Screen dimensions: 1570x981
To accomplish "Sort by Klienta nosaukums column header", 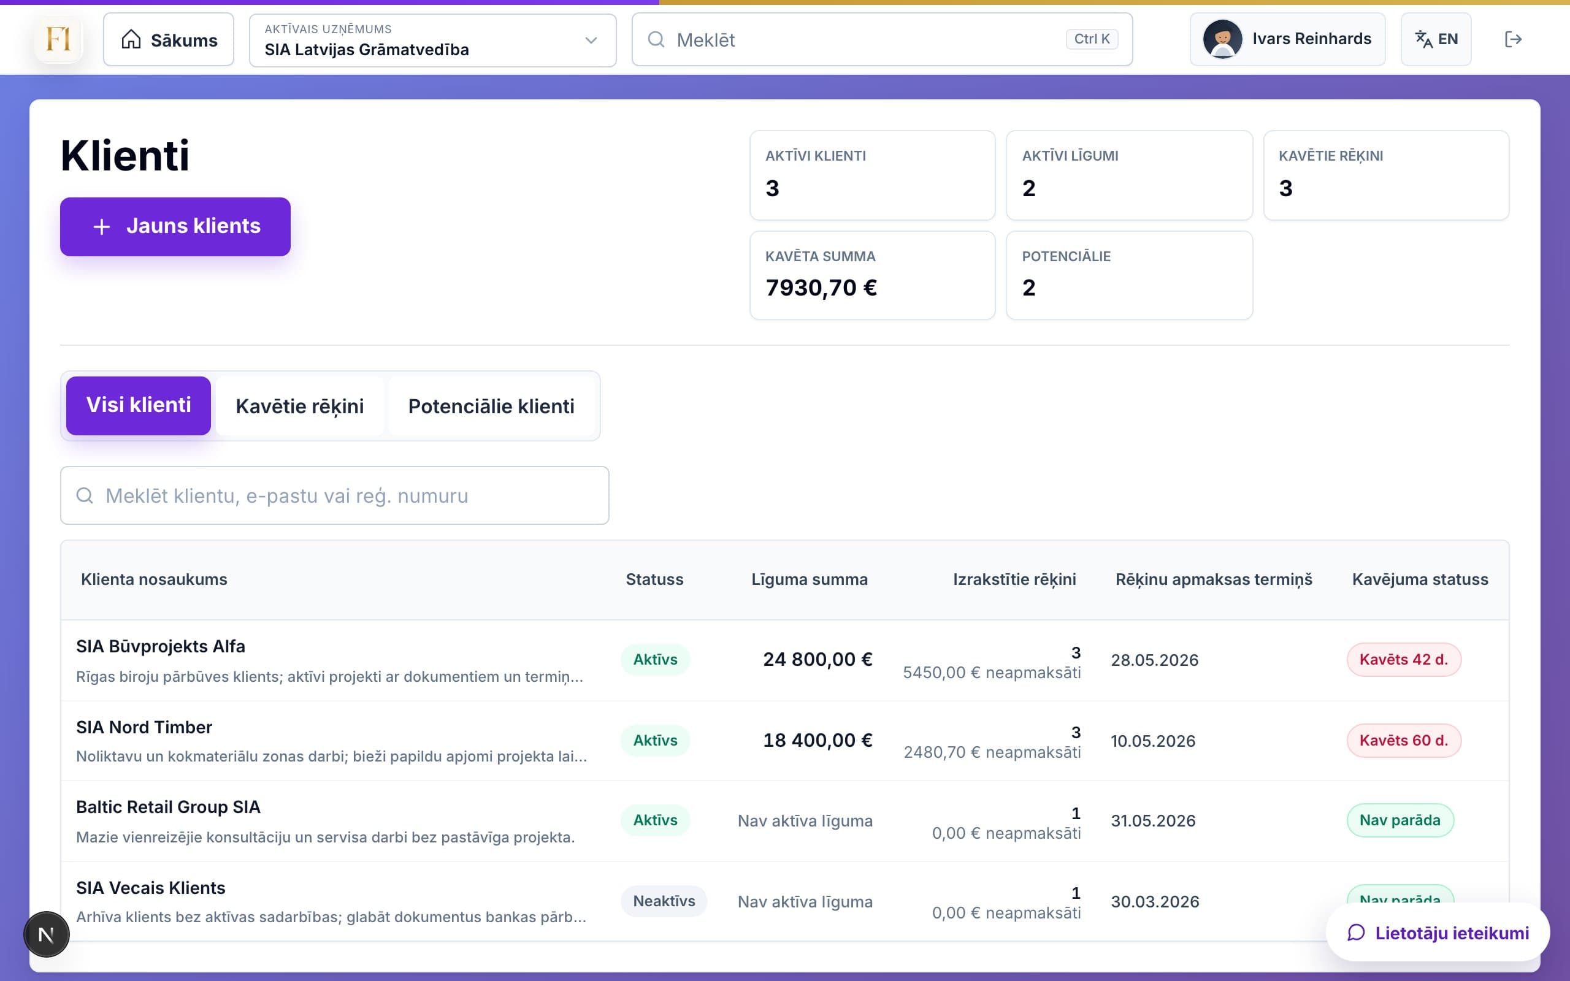I will [154, 579].
